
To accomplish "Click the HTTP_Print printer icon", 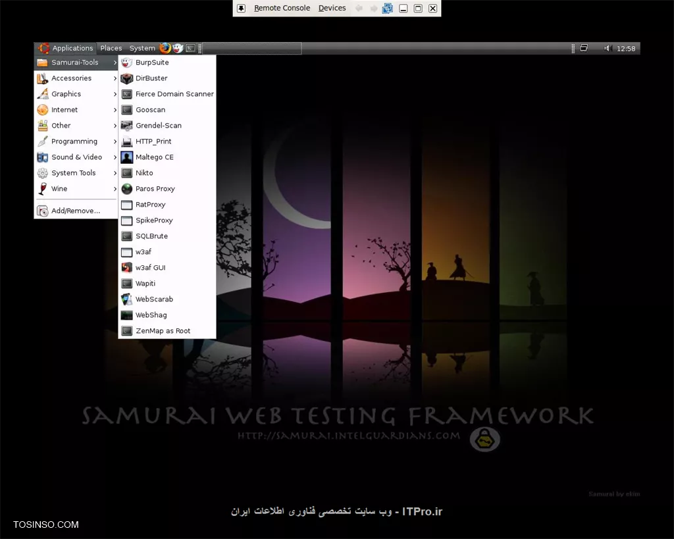I will pyautogui.click(x=126, y=141).
